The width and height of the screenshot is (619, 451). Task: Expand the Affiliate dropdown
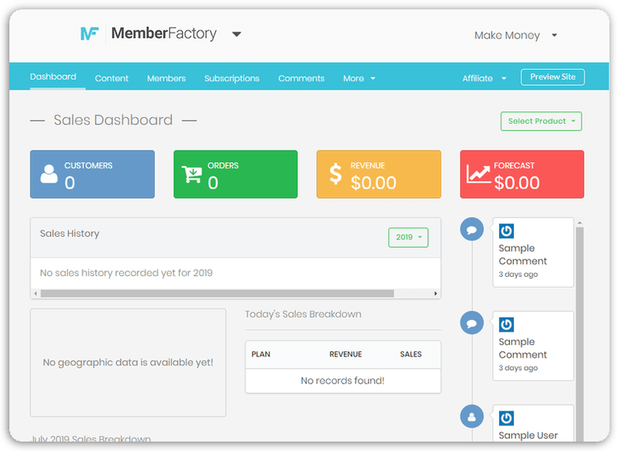pos(484,78)
